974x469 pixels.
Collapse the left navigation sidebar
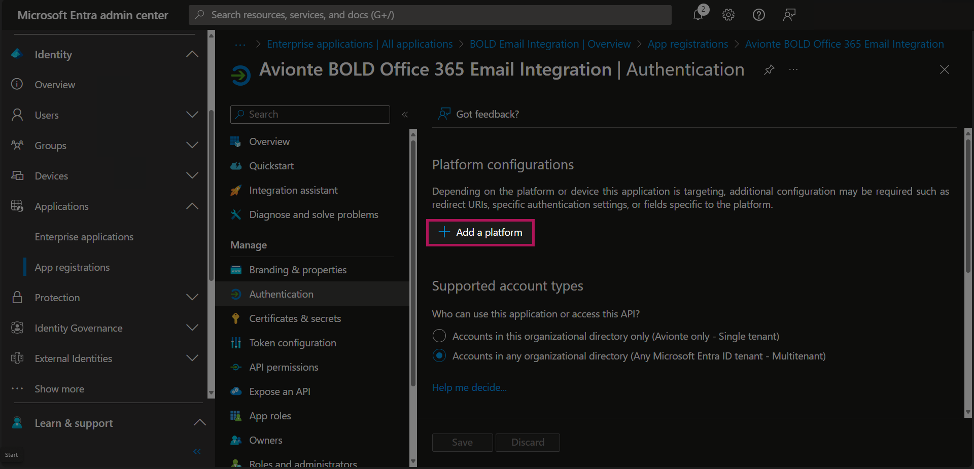click(197, 451)
